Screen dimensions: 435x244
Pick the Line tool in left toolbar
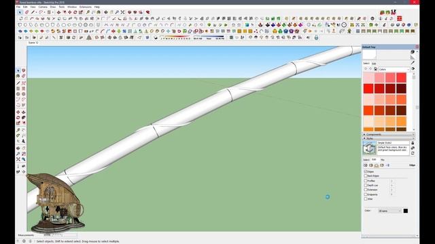tap(18, 83)
